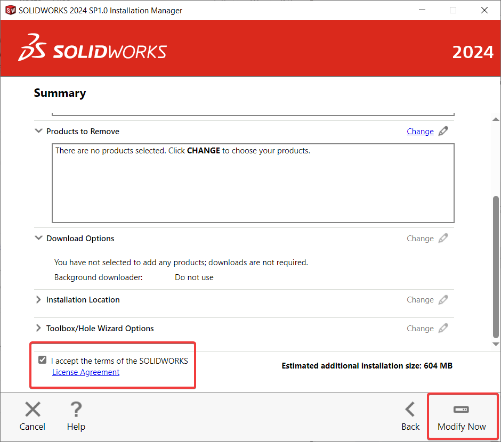Click Change link for Installation Location
Viewport: 501px width, 442px height.
coord(420,300)
